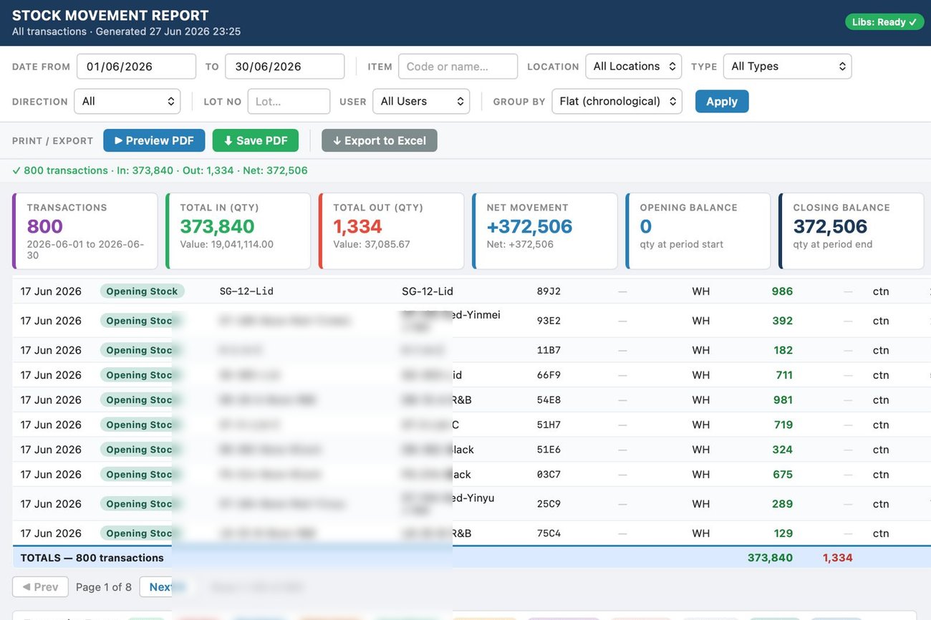
Task: Click lot code 51E6
Action: (x=549, y=450)
